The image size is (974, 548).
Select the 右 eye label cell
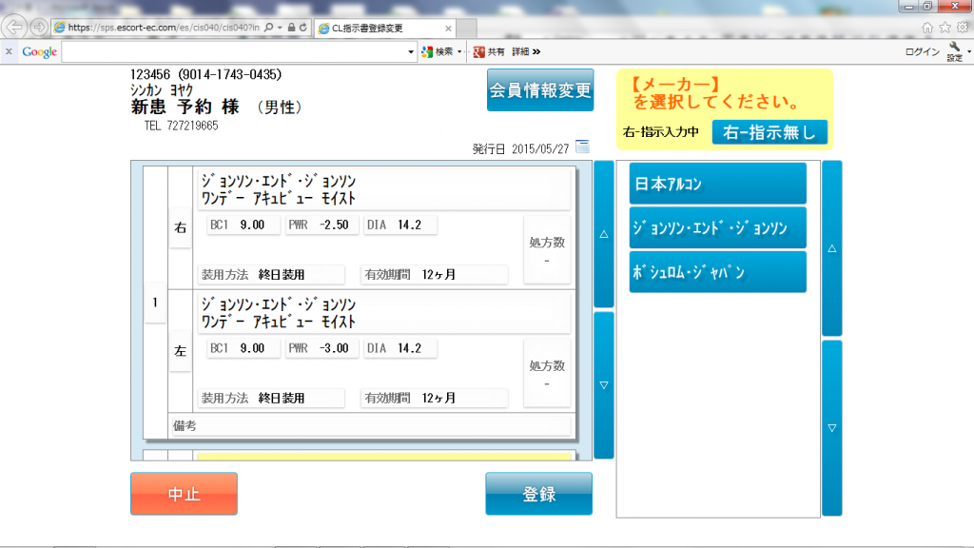click(x=180, y=228)
